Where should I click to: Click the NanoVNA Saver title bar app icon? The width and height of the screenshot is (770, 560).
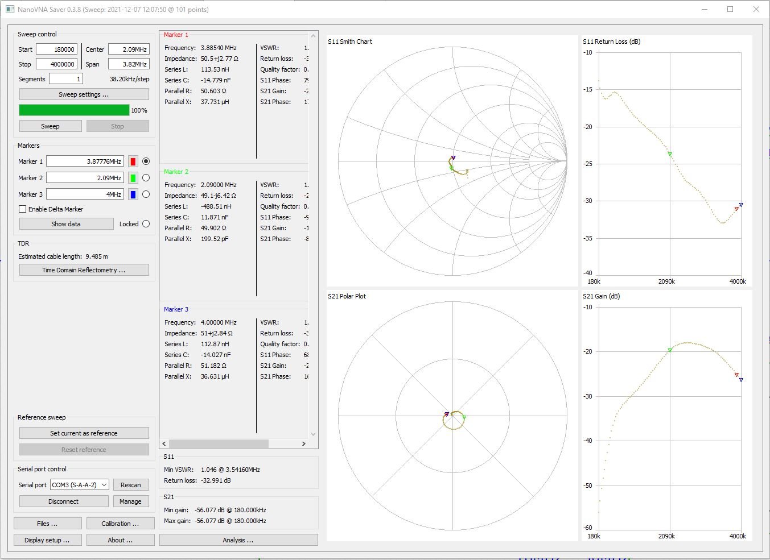point(10,9)
